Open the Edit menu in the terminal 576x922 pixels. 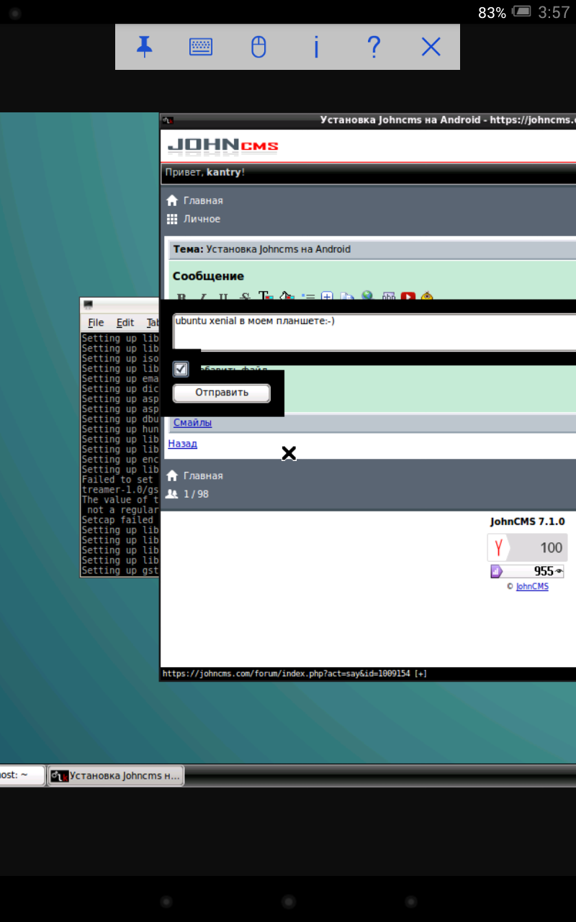125,323
